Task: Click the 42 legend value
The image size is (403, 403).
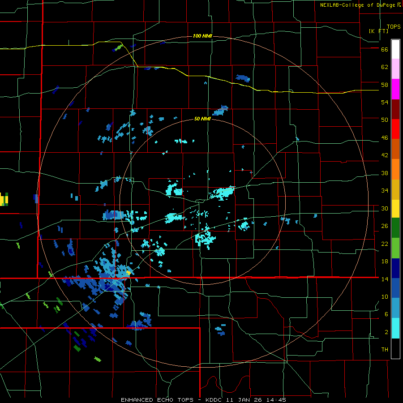Action: (385, 155)
